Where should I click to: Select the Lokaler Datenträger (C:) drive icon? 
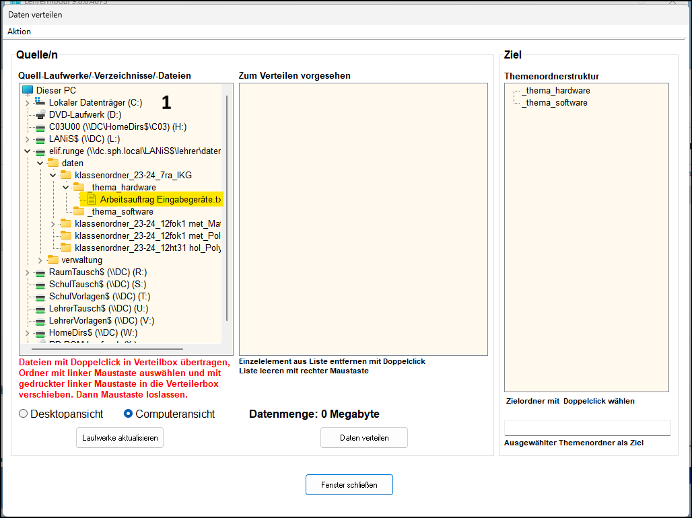[x=40, y=102]
